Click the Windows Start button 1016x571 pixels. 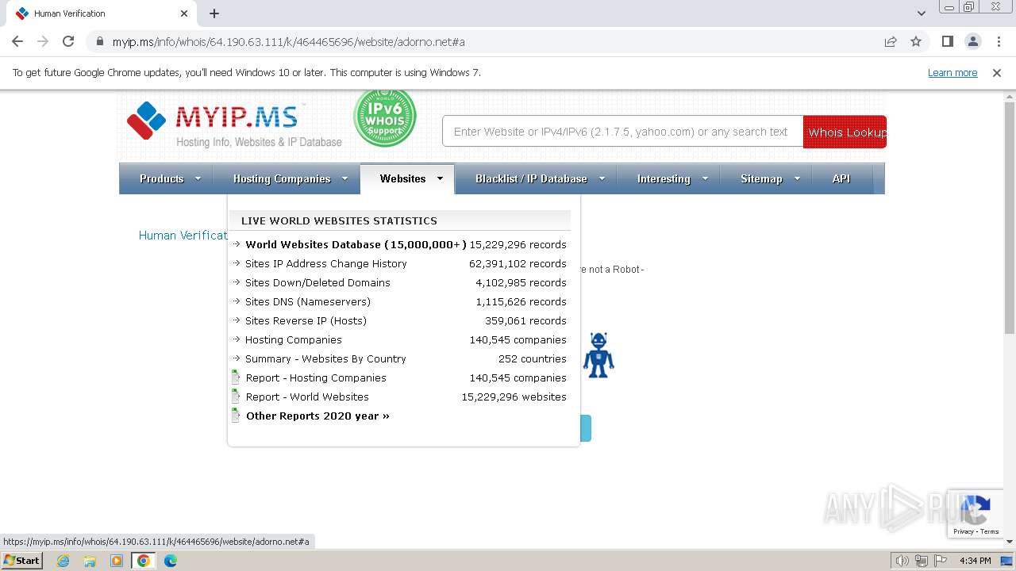[22, 560]
